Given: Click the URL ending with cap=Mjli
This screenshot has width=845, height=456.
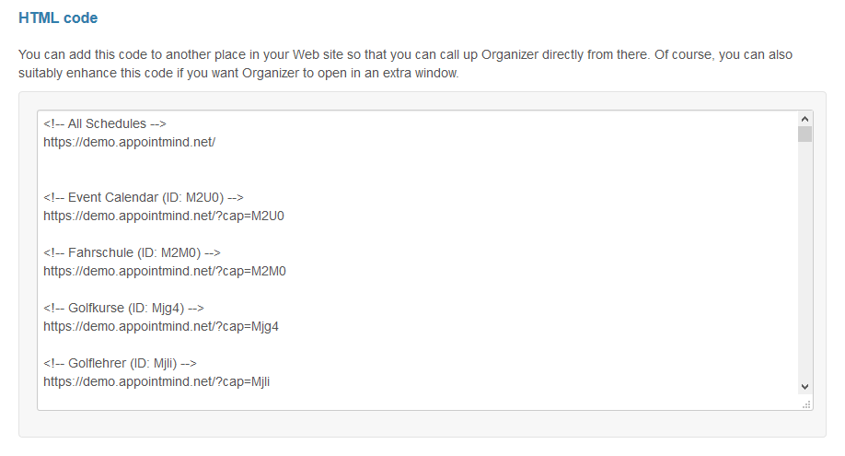Looking at the screenshot, I should tap(156, 381).
